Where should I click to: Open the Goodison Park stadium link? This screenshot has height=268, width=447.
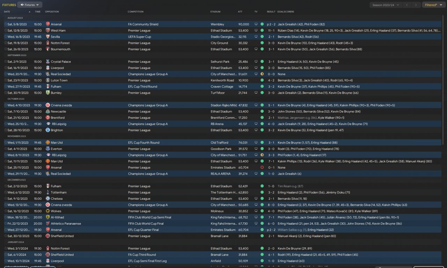(x=221, y=149)
